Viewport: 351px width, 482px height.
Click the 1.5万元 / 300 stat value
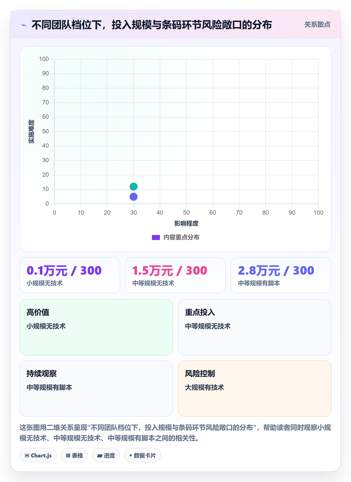pyautogui.click(x=170, y=271)
